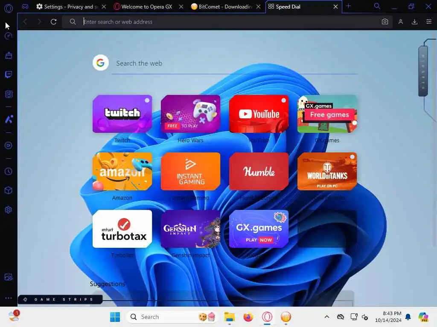Open GX Corner gamepad icon in tab bar
The image size is (437, 327).
pyautogui.click(x=25, y=6)
